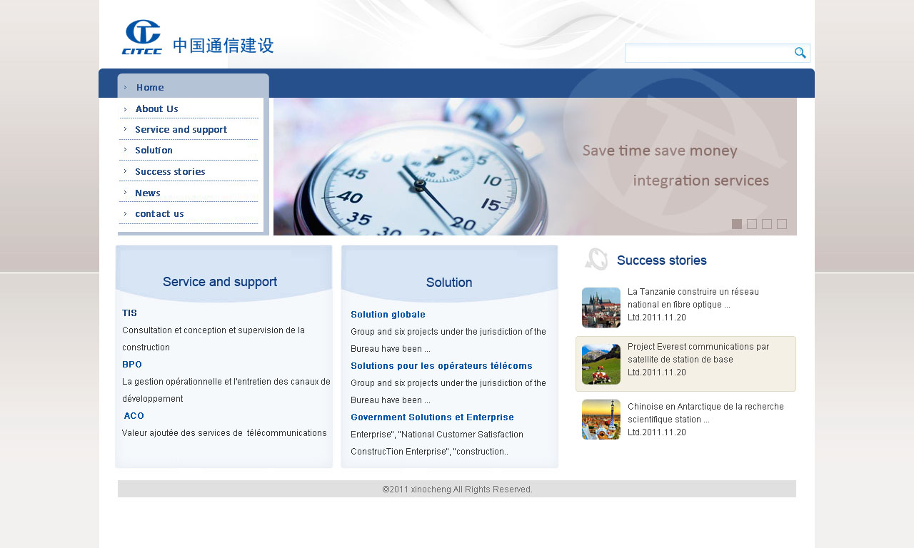Open the La Tanzanie fibre optique story
914x548 pixels.
[693, 298]
